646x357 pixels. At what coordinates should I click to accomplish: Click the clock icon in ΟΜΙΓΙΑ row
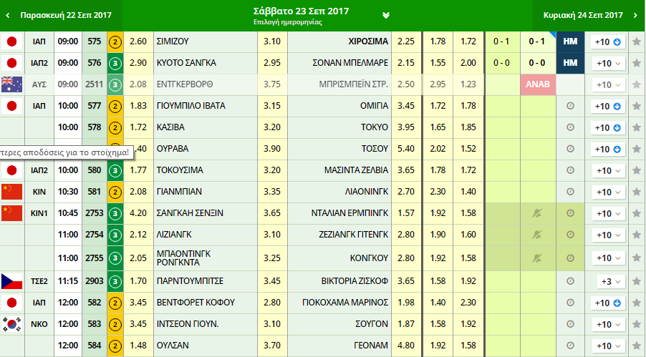[570, 106]
